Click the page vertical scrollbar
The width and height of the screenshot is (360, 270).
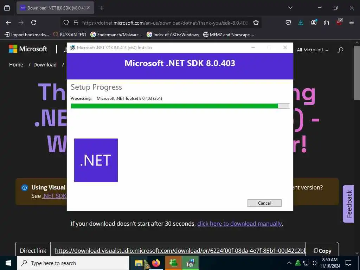(x=357, y=73)
